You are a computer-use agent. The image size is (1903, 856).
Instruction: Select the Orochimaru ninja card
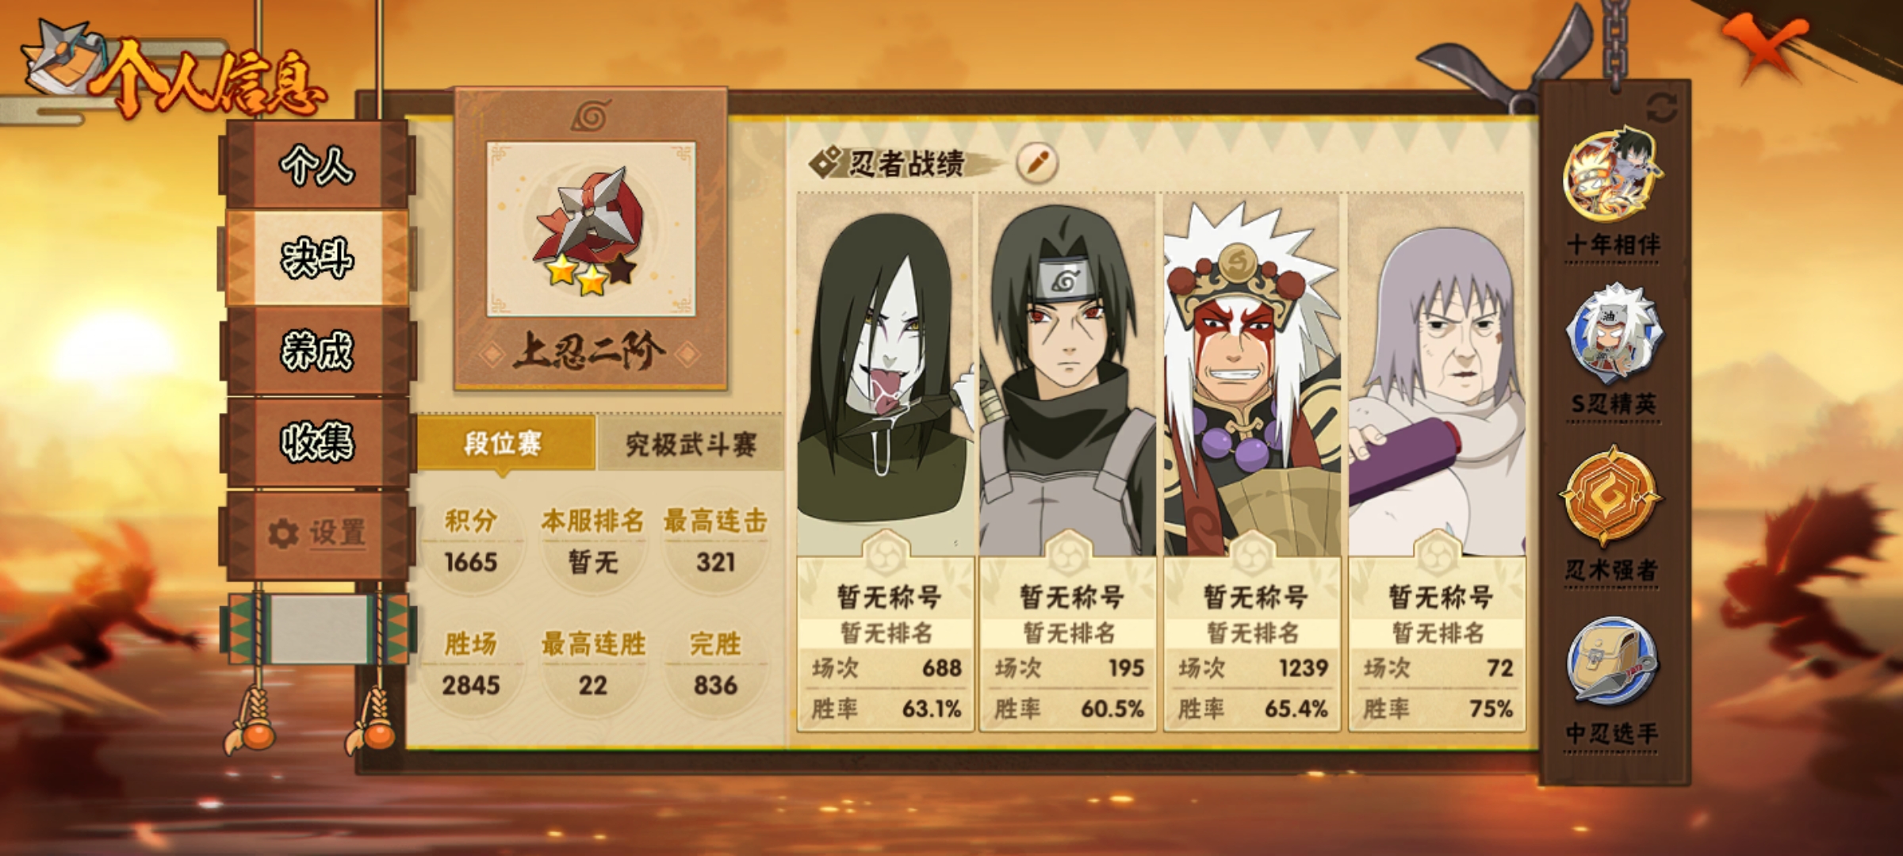click(x=885, y=461)
